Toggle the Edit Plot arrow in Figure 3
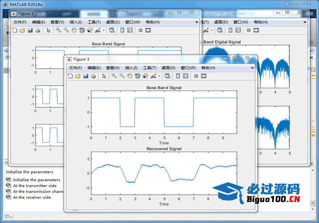Screen dimensions: 319x223 (x=104, y=76)
